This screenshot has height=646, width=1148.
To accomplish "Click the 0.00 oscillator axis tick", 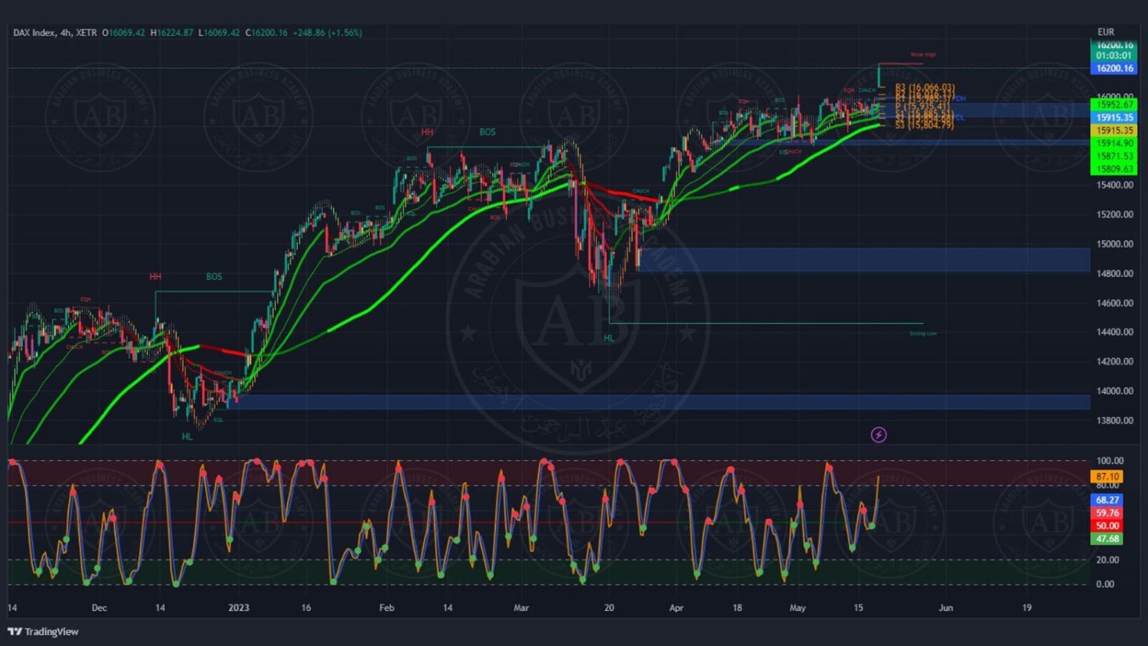I will [x=1105, y=584].
